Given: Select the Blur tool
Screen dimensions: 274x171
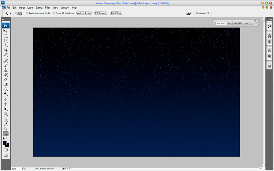Looking at the screenshot, I should click(6, 89).
